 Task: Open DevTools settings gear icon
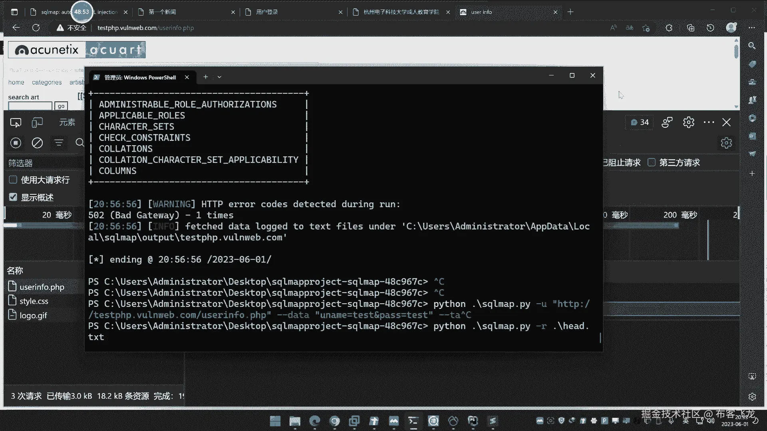(688, 122)
